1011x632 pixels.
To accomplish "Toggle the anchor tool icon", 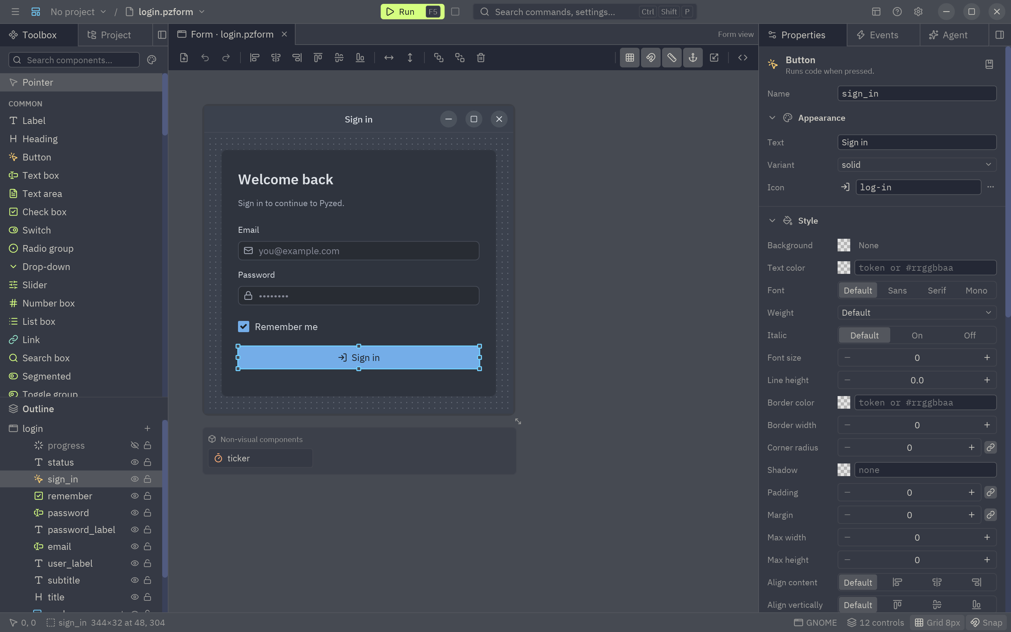I will click(x=693, y=58).
